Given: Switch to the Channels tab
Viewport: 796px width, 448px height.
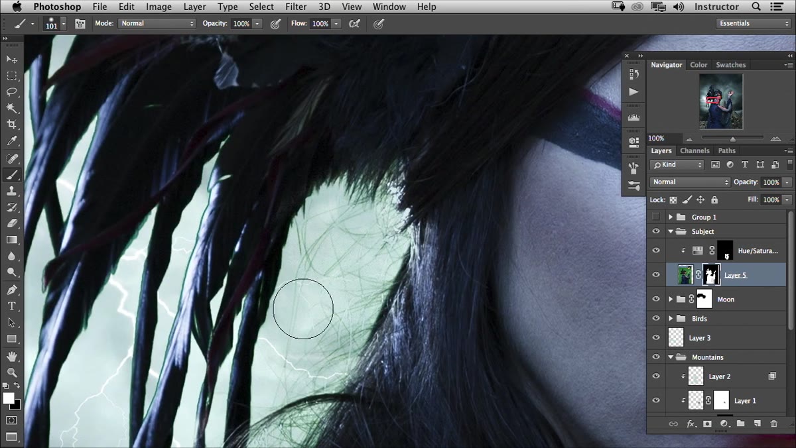Looking at the screenshot, I should pyautogui.click(x=695, y=150).
